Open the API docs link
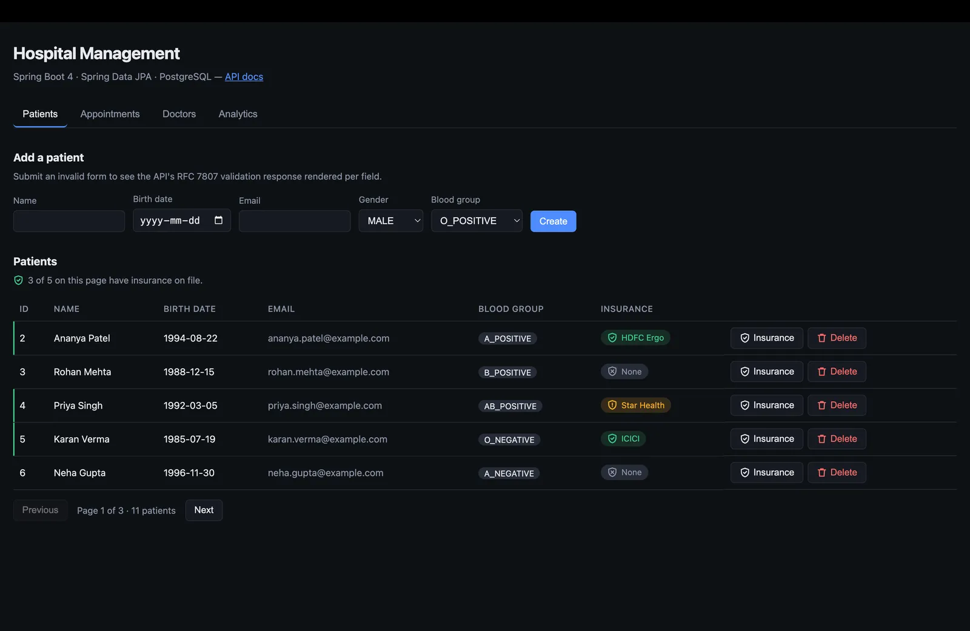 [244, 76]
